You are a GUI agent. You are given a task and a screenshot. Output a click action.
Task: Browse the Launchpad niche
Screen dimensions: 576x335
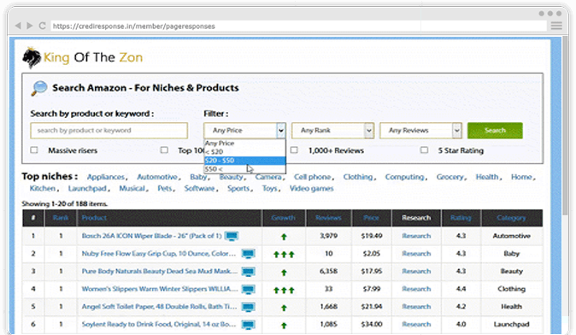(87, 188)
